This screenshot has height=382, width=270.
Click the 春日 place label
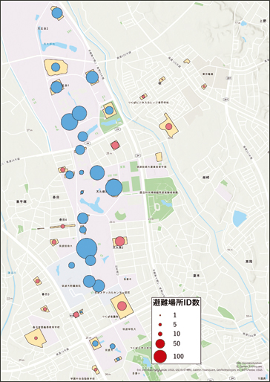[56, 197]
